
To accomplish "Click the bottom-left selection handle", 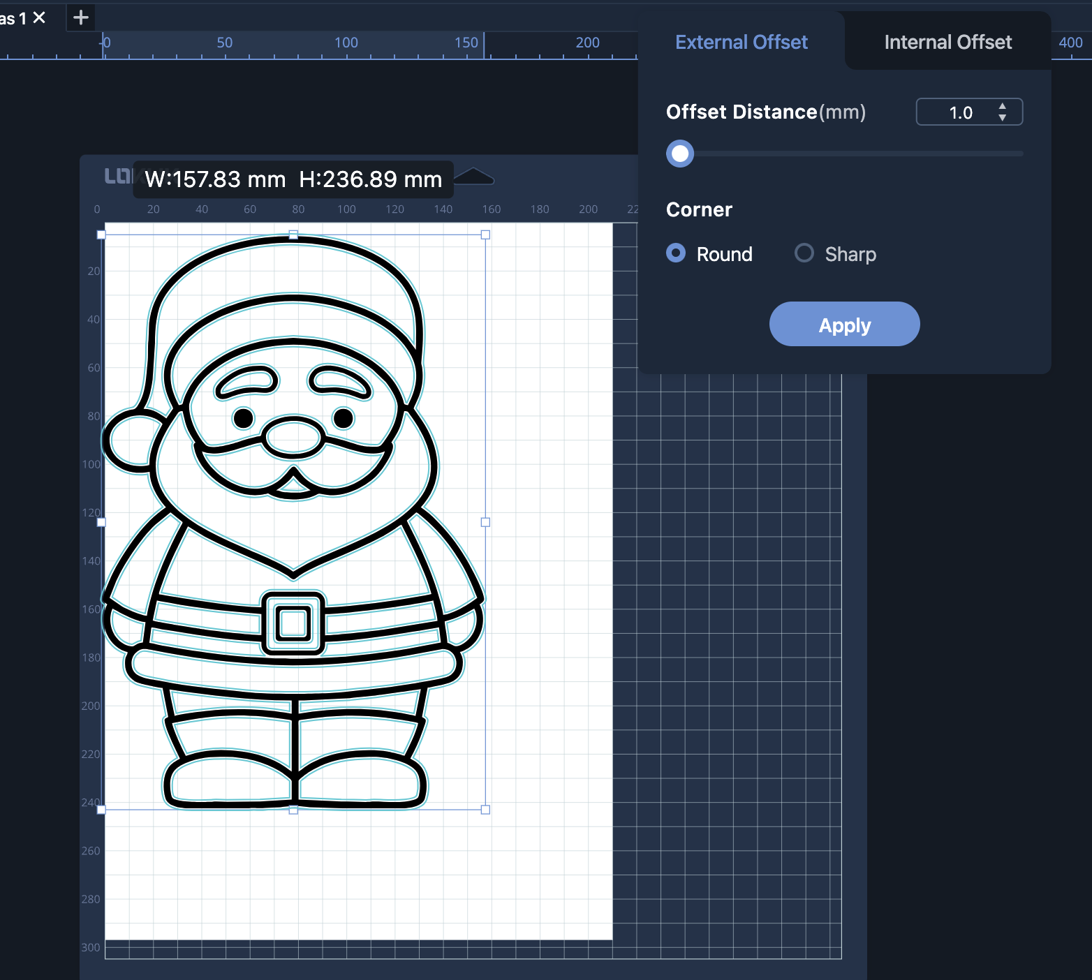I will 101,810.
